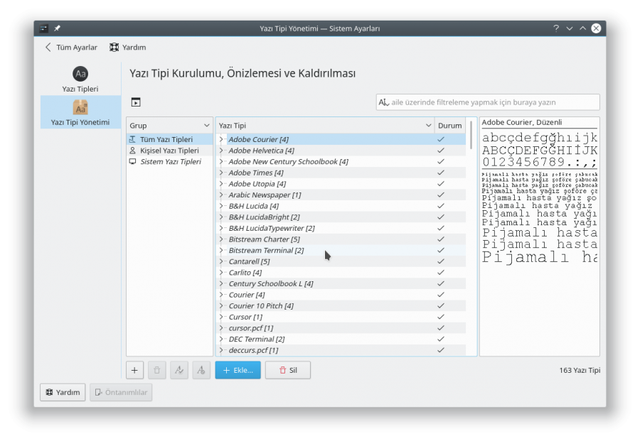The image size is (640, 441).
Task: Expand the B&H LucidaBright font family
Action: [x=222, y=217]
